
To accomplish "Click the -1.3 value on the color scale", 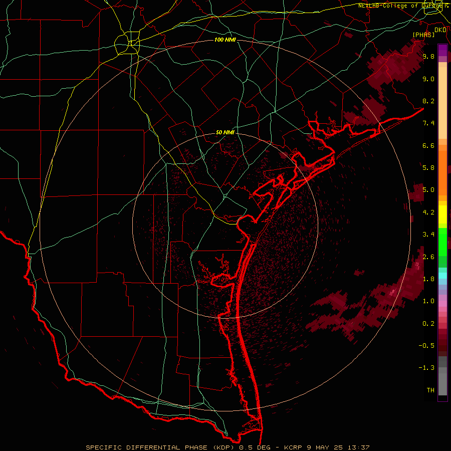I will coord(426,368).
